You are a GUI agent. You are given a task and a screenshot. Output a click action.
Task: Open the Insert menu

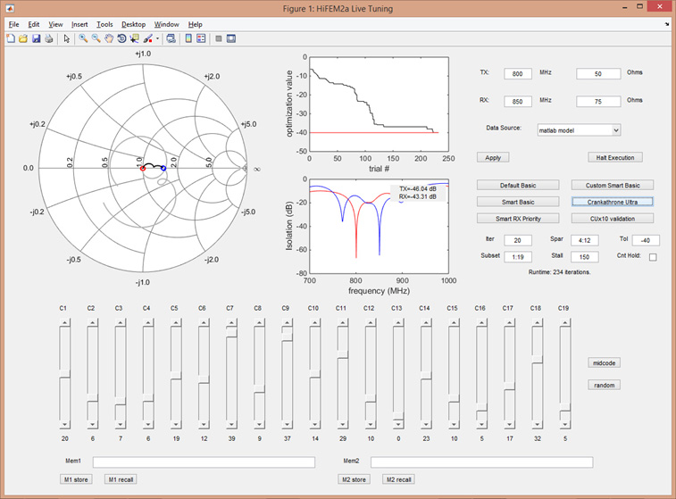click(79, 24)
